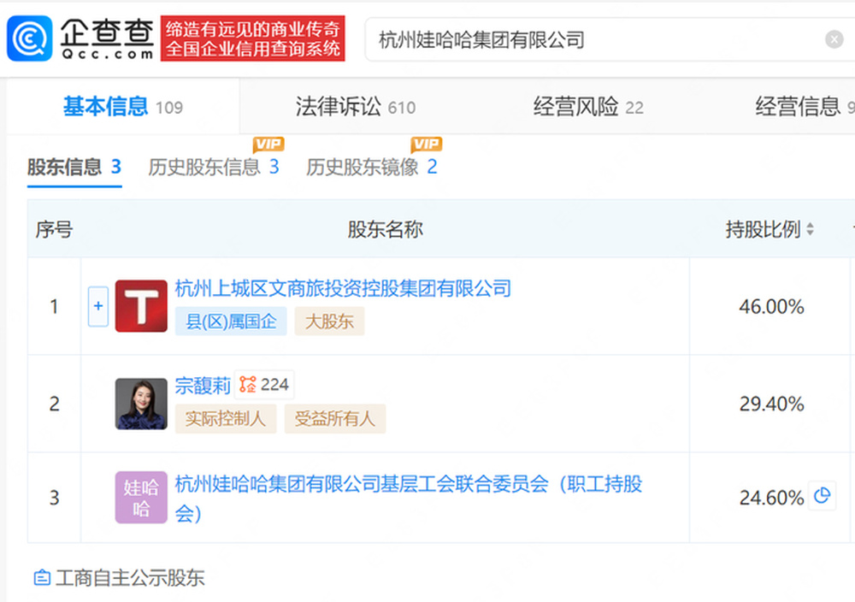
Task: Click the 实际控制人 tag
Action: point(226,419)
